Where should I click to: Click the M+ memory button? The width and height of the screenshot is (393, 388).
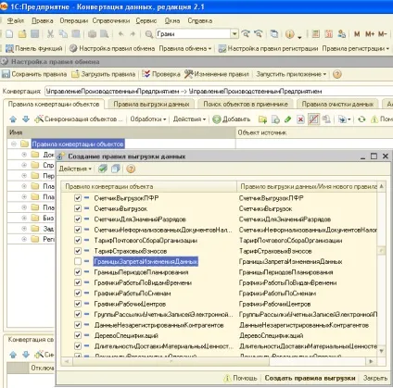pyautogui.click(x=370, y=33)
